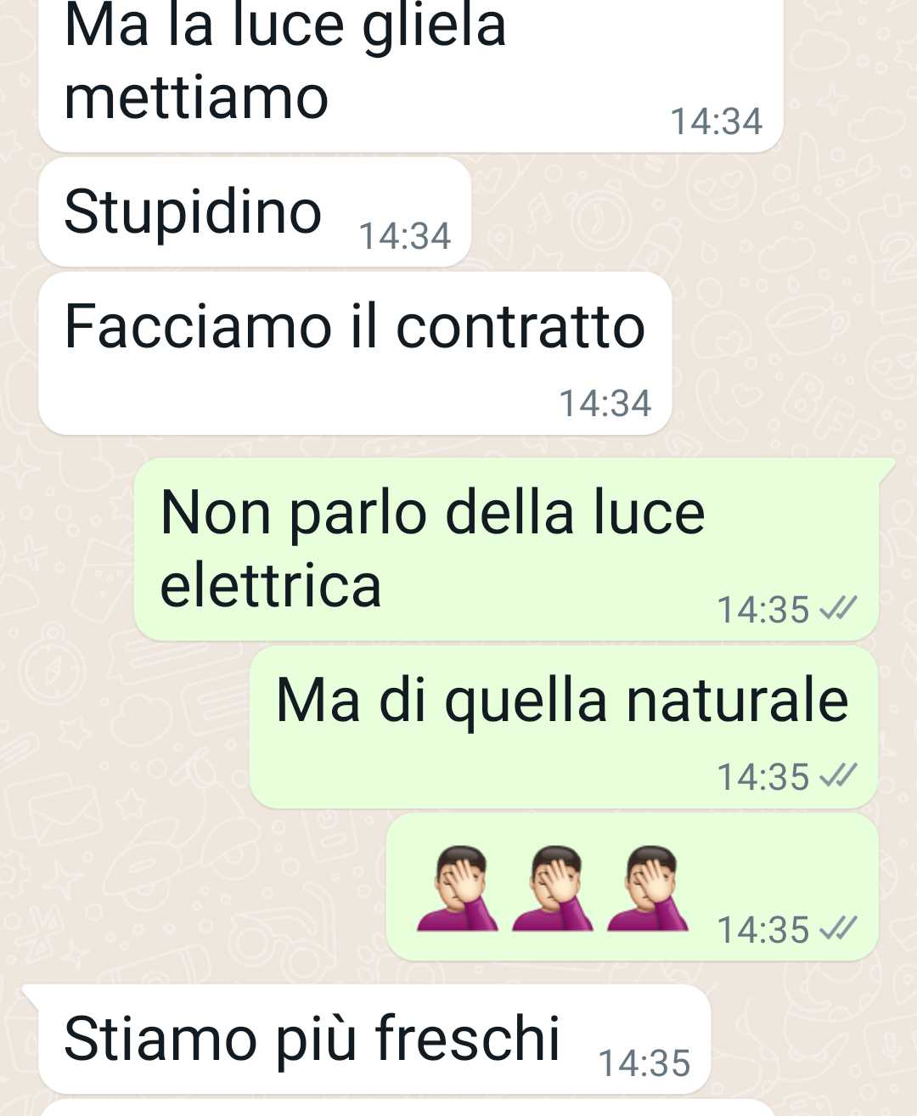Click the 14:35 timestamp on 'quella naturale' bubble

point(763,776)
